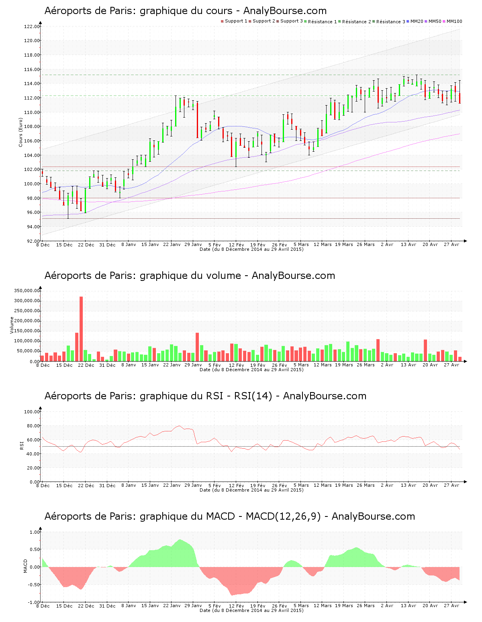Select the 'Support 3' legend label
This screenshot has height=622, width=482.
pyautogui.click(x=292, y=21)
